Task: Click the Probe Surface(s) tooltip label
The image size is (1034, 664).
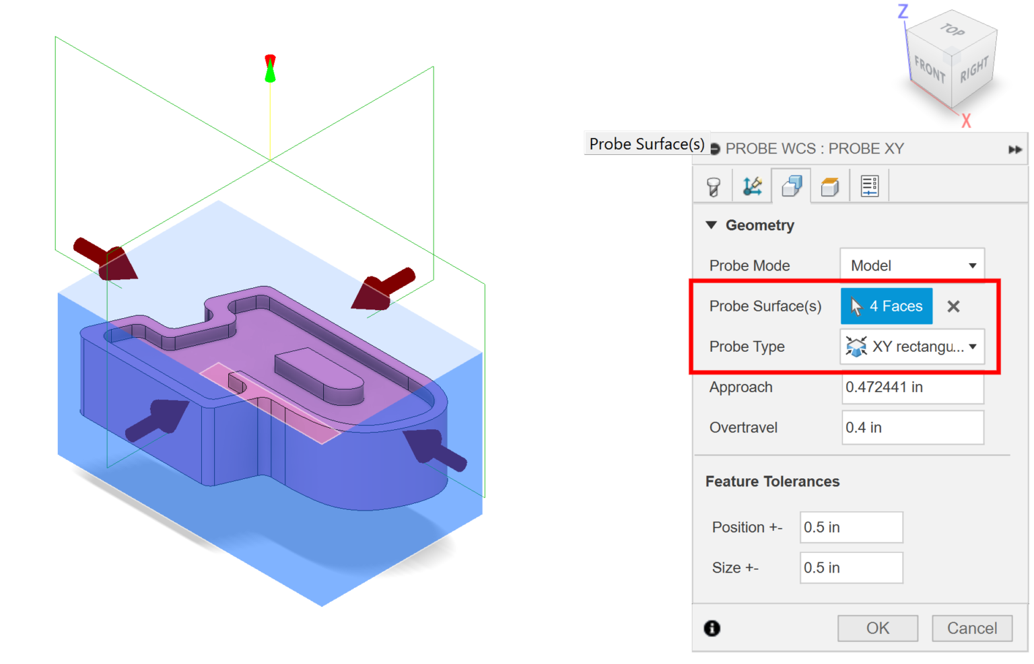Action: [646, 143]
